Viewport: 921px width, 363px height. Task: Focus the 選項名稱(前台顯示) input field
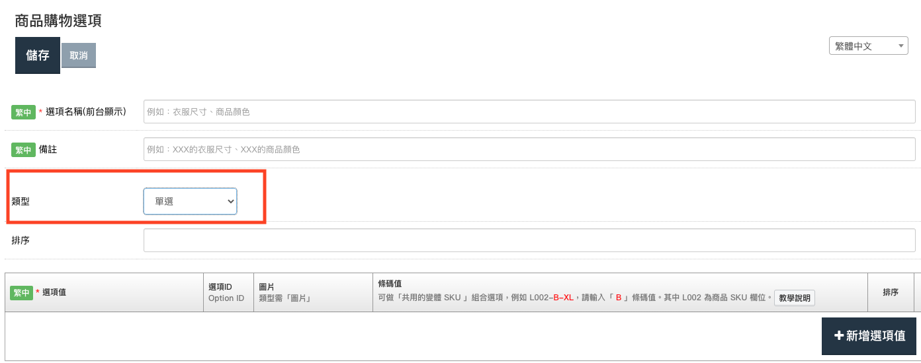(529, 112)
